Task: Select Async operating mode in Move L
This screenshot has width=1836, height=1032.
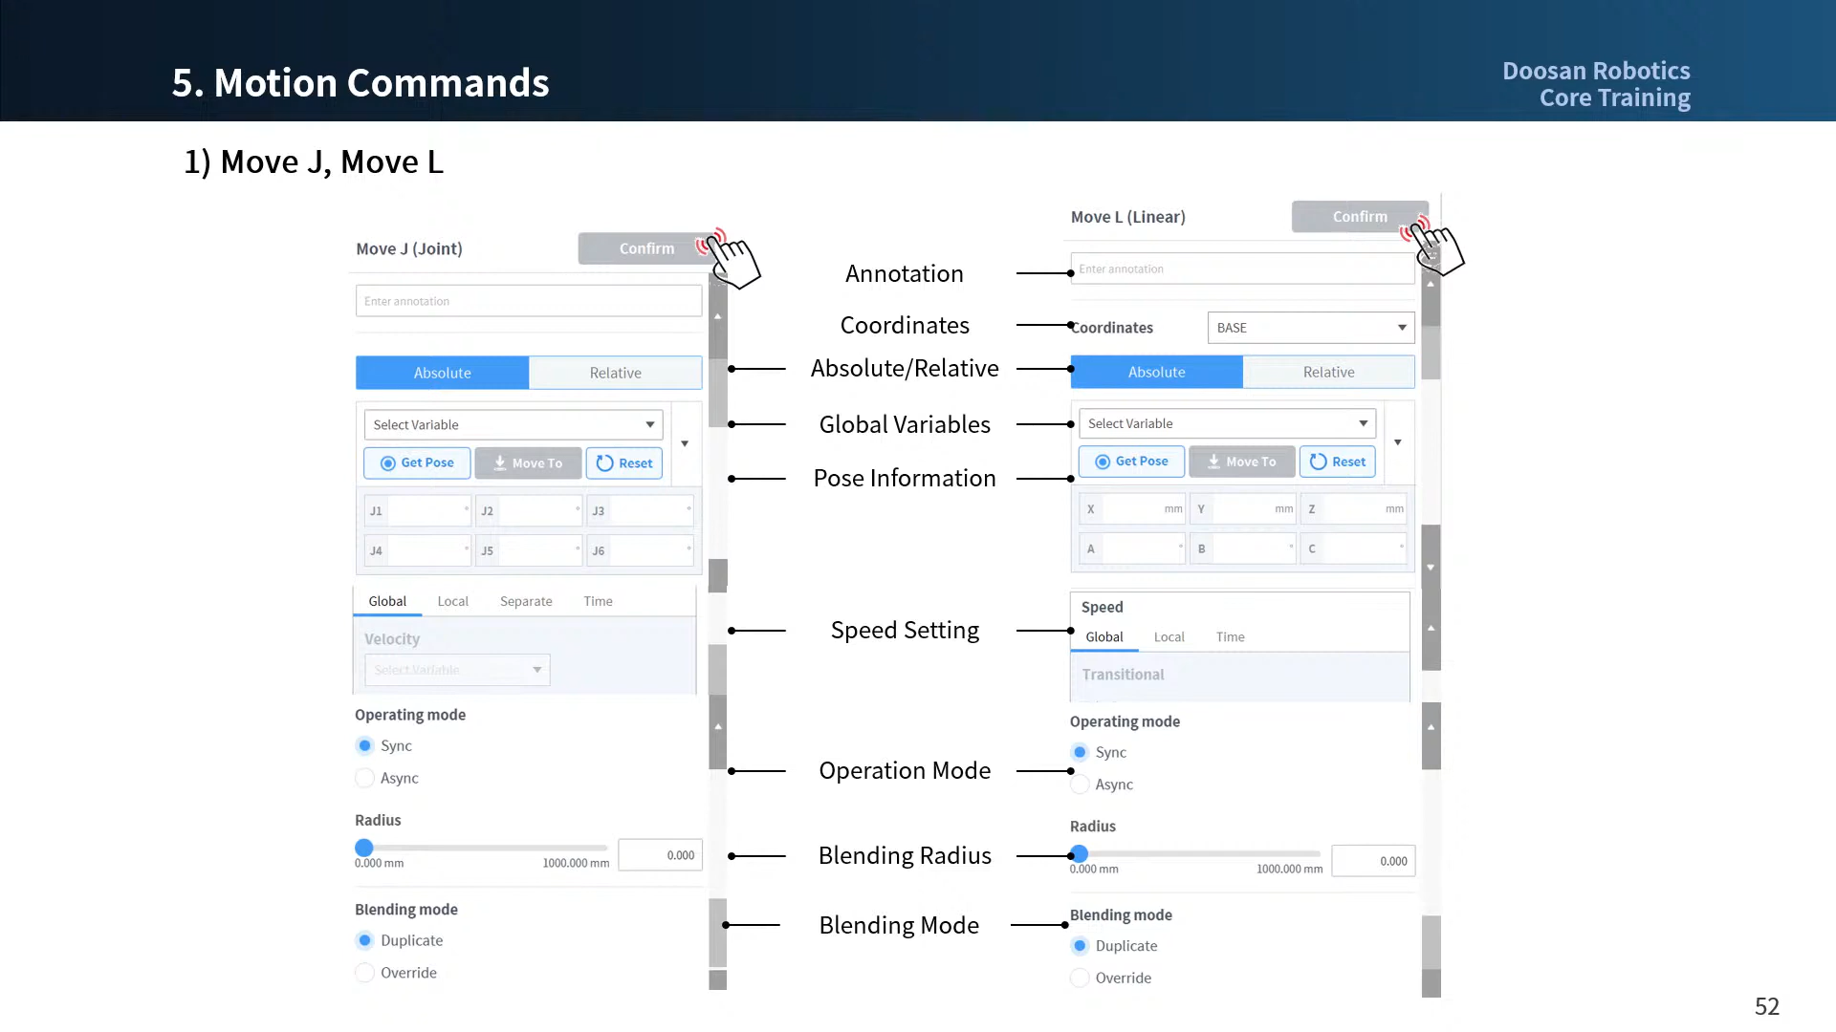Action: 1079,785
